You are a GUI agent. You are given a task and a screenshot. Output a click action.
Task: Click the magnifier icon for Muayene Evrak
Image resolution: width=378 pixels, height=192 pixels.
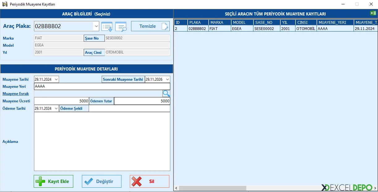point(166,93)
